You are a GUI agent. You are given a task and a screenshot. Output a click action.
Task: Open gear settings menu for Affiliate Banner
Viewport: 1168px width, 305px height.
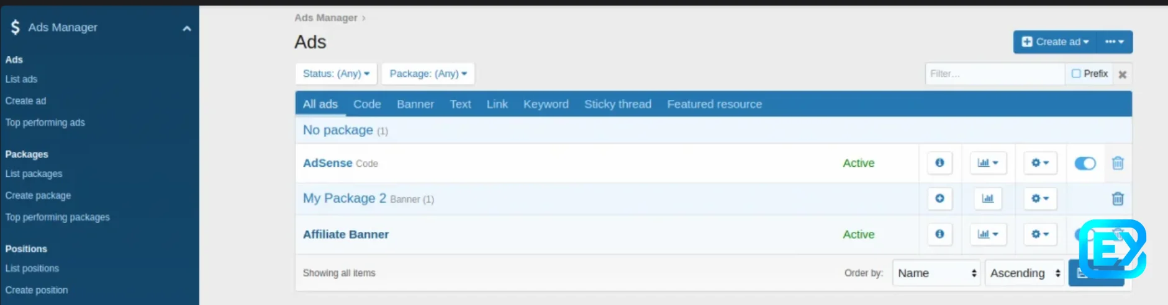(1040, 234)
